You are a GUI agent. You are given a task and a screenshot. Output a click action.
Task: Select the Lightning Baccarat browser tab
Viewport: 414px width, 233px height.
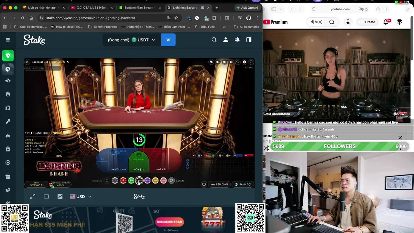[x=189, y=7]
